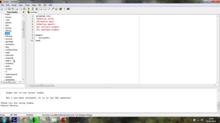The width and height of the screenshot is (220, 123).
Task: Select the login tree item
Action: [8, 53]
